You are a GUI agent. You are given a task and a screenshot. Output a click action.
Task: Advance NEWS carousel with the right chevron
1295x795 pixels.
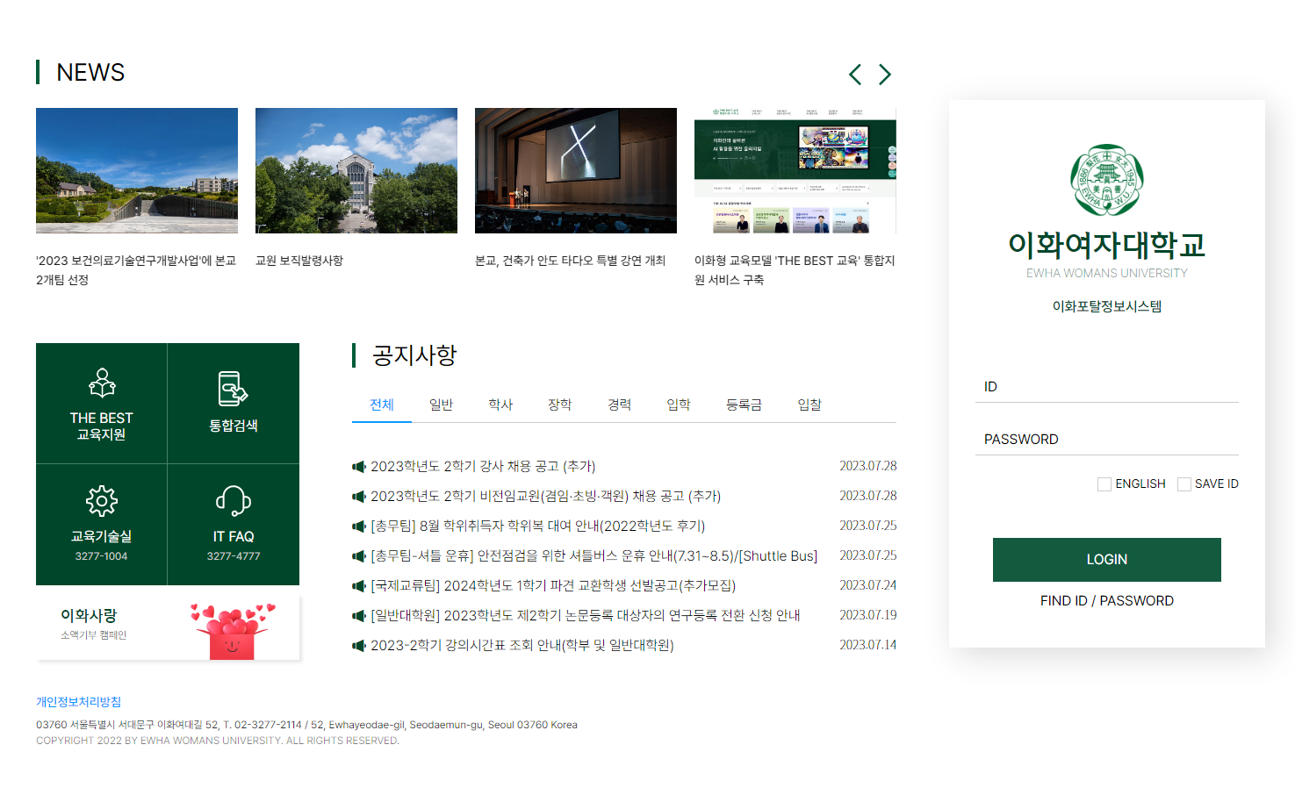tap(885, 75)
